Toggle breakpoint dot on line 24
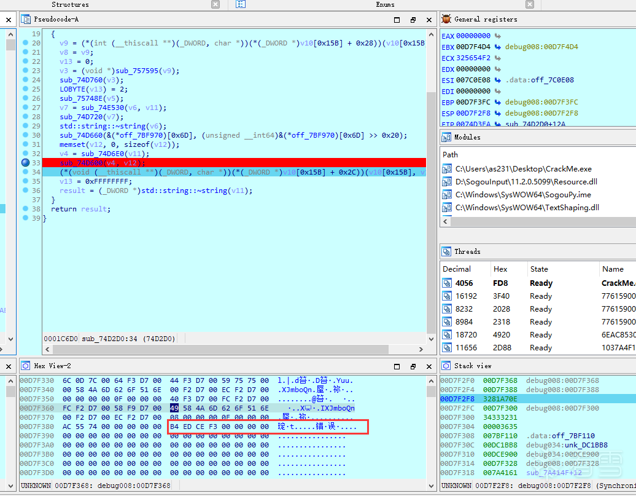Screen dimensions: 636x496 [x=26, y=80]
